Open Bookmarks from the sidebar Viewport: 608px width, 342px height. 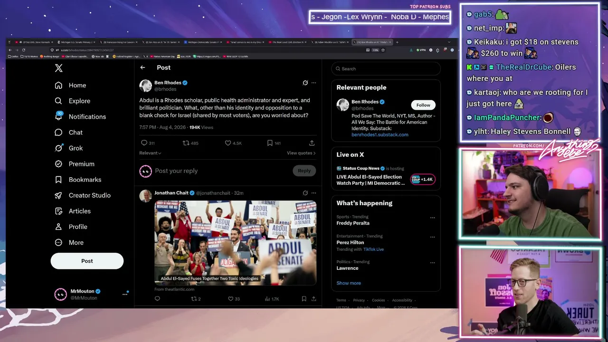(78, 180)
